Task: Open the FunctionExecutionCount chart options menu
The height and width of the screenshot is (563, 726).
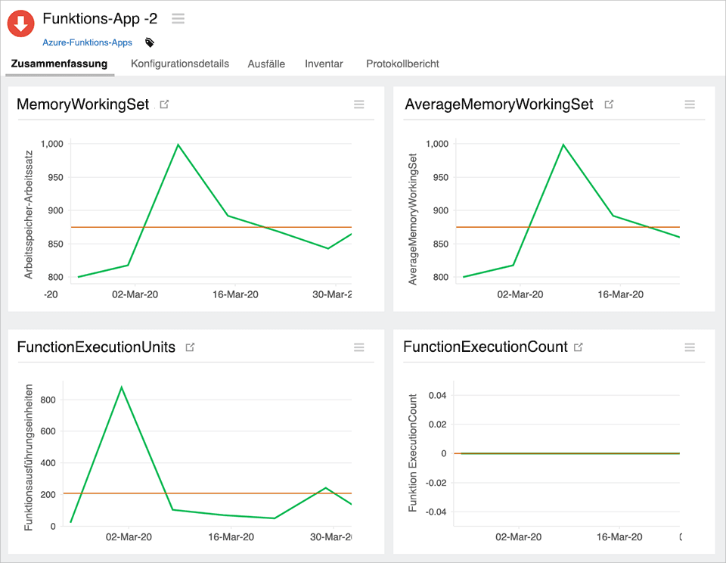Action: tap(690, 347)
